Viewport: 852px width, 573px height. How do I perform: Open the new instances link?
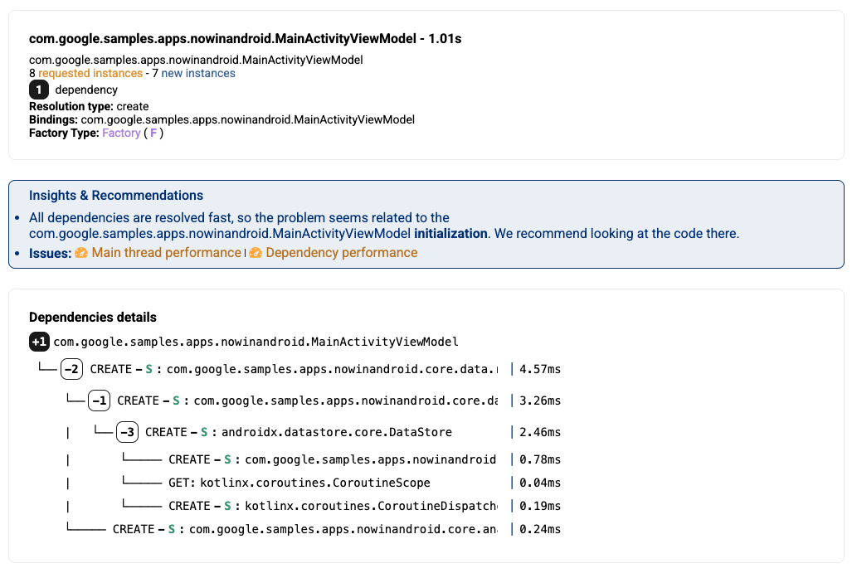pos(198,74)
